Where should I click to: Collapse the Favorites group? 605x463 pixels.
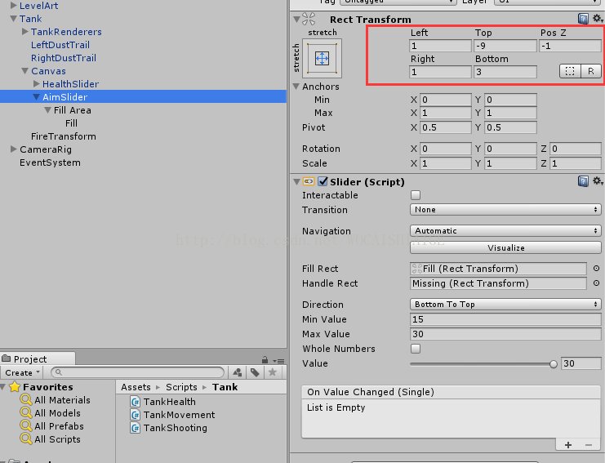[x=3, y=386]
